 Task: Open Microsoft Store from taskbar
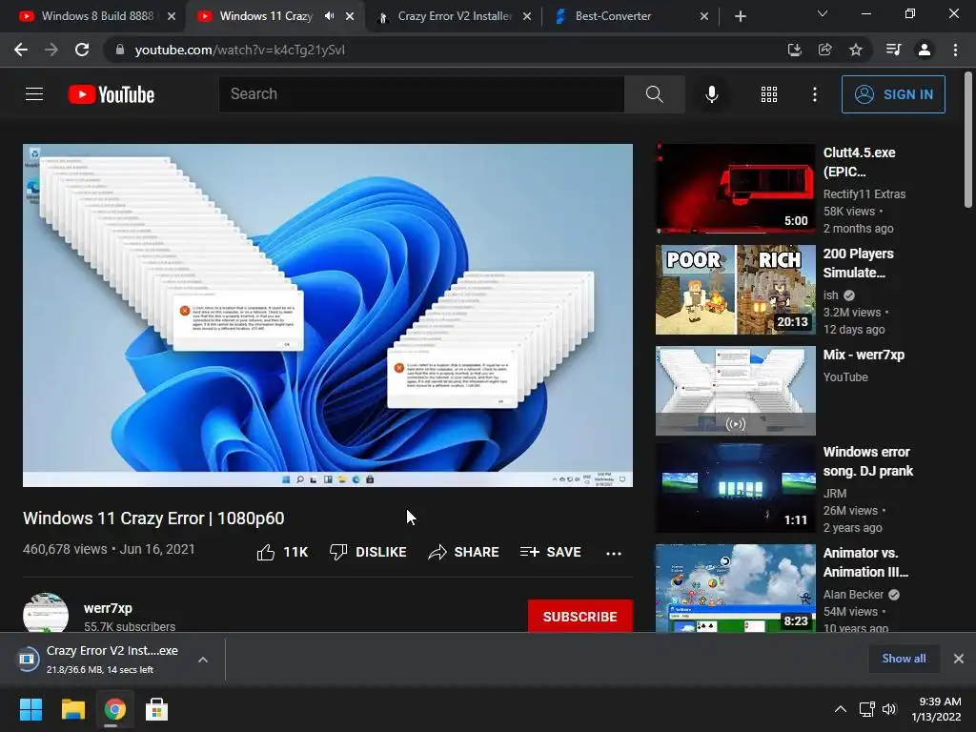156,709
